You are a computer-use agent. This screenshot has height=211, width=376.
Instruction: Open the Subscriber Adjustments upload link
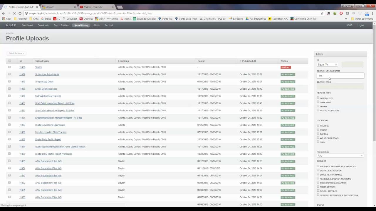pyautogui.click(x=47, y=74)
